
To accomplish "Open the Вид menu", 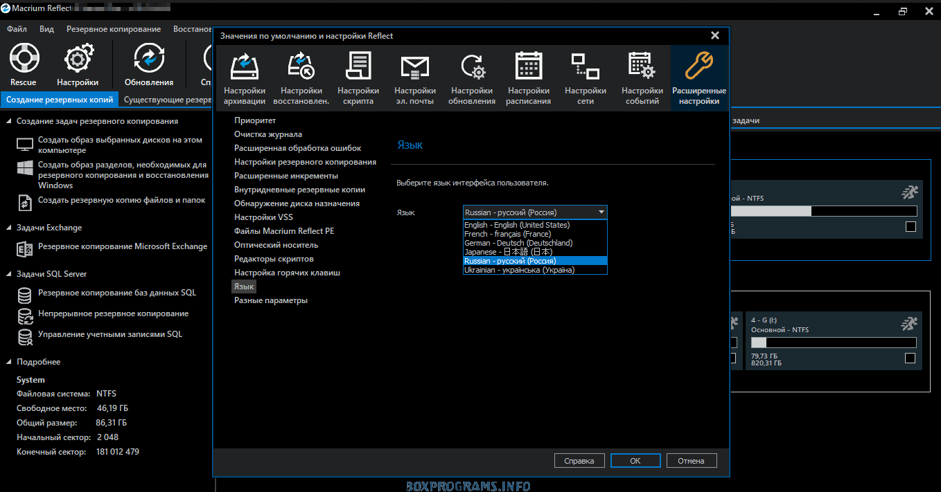I will click(x=46, y=29).
